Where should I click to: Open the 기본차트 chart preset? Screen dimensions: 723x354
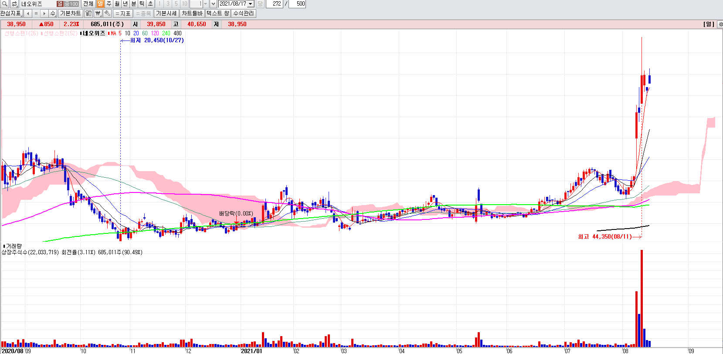(70, 13)
